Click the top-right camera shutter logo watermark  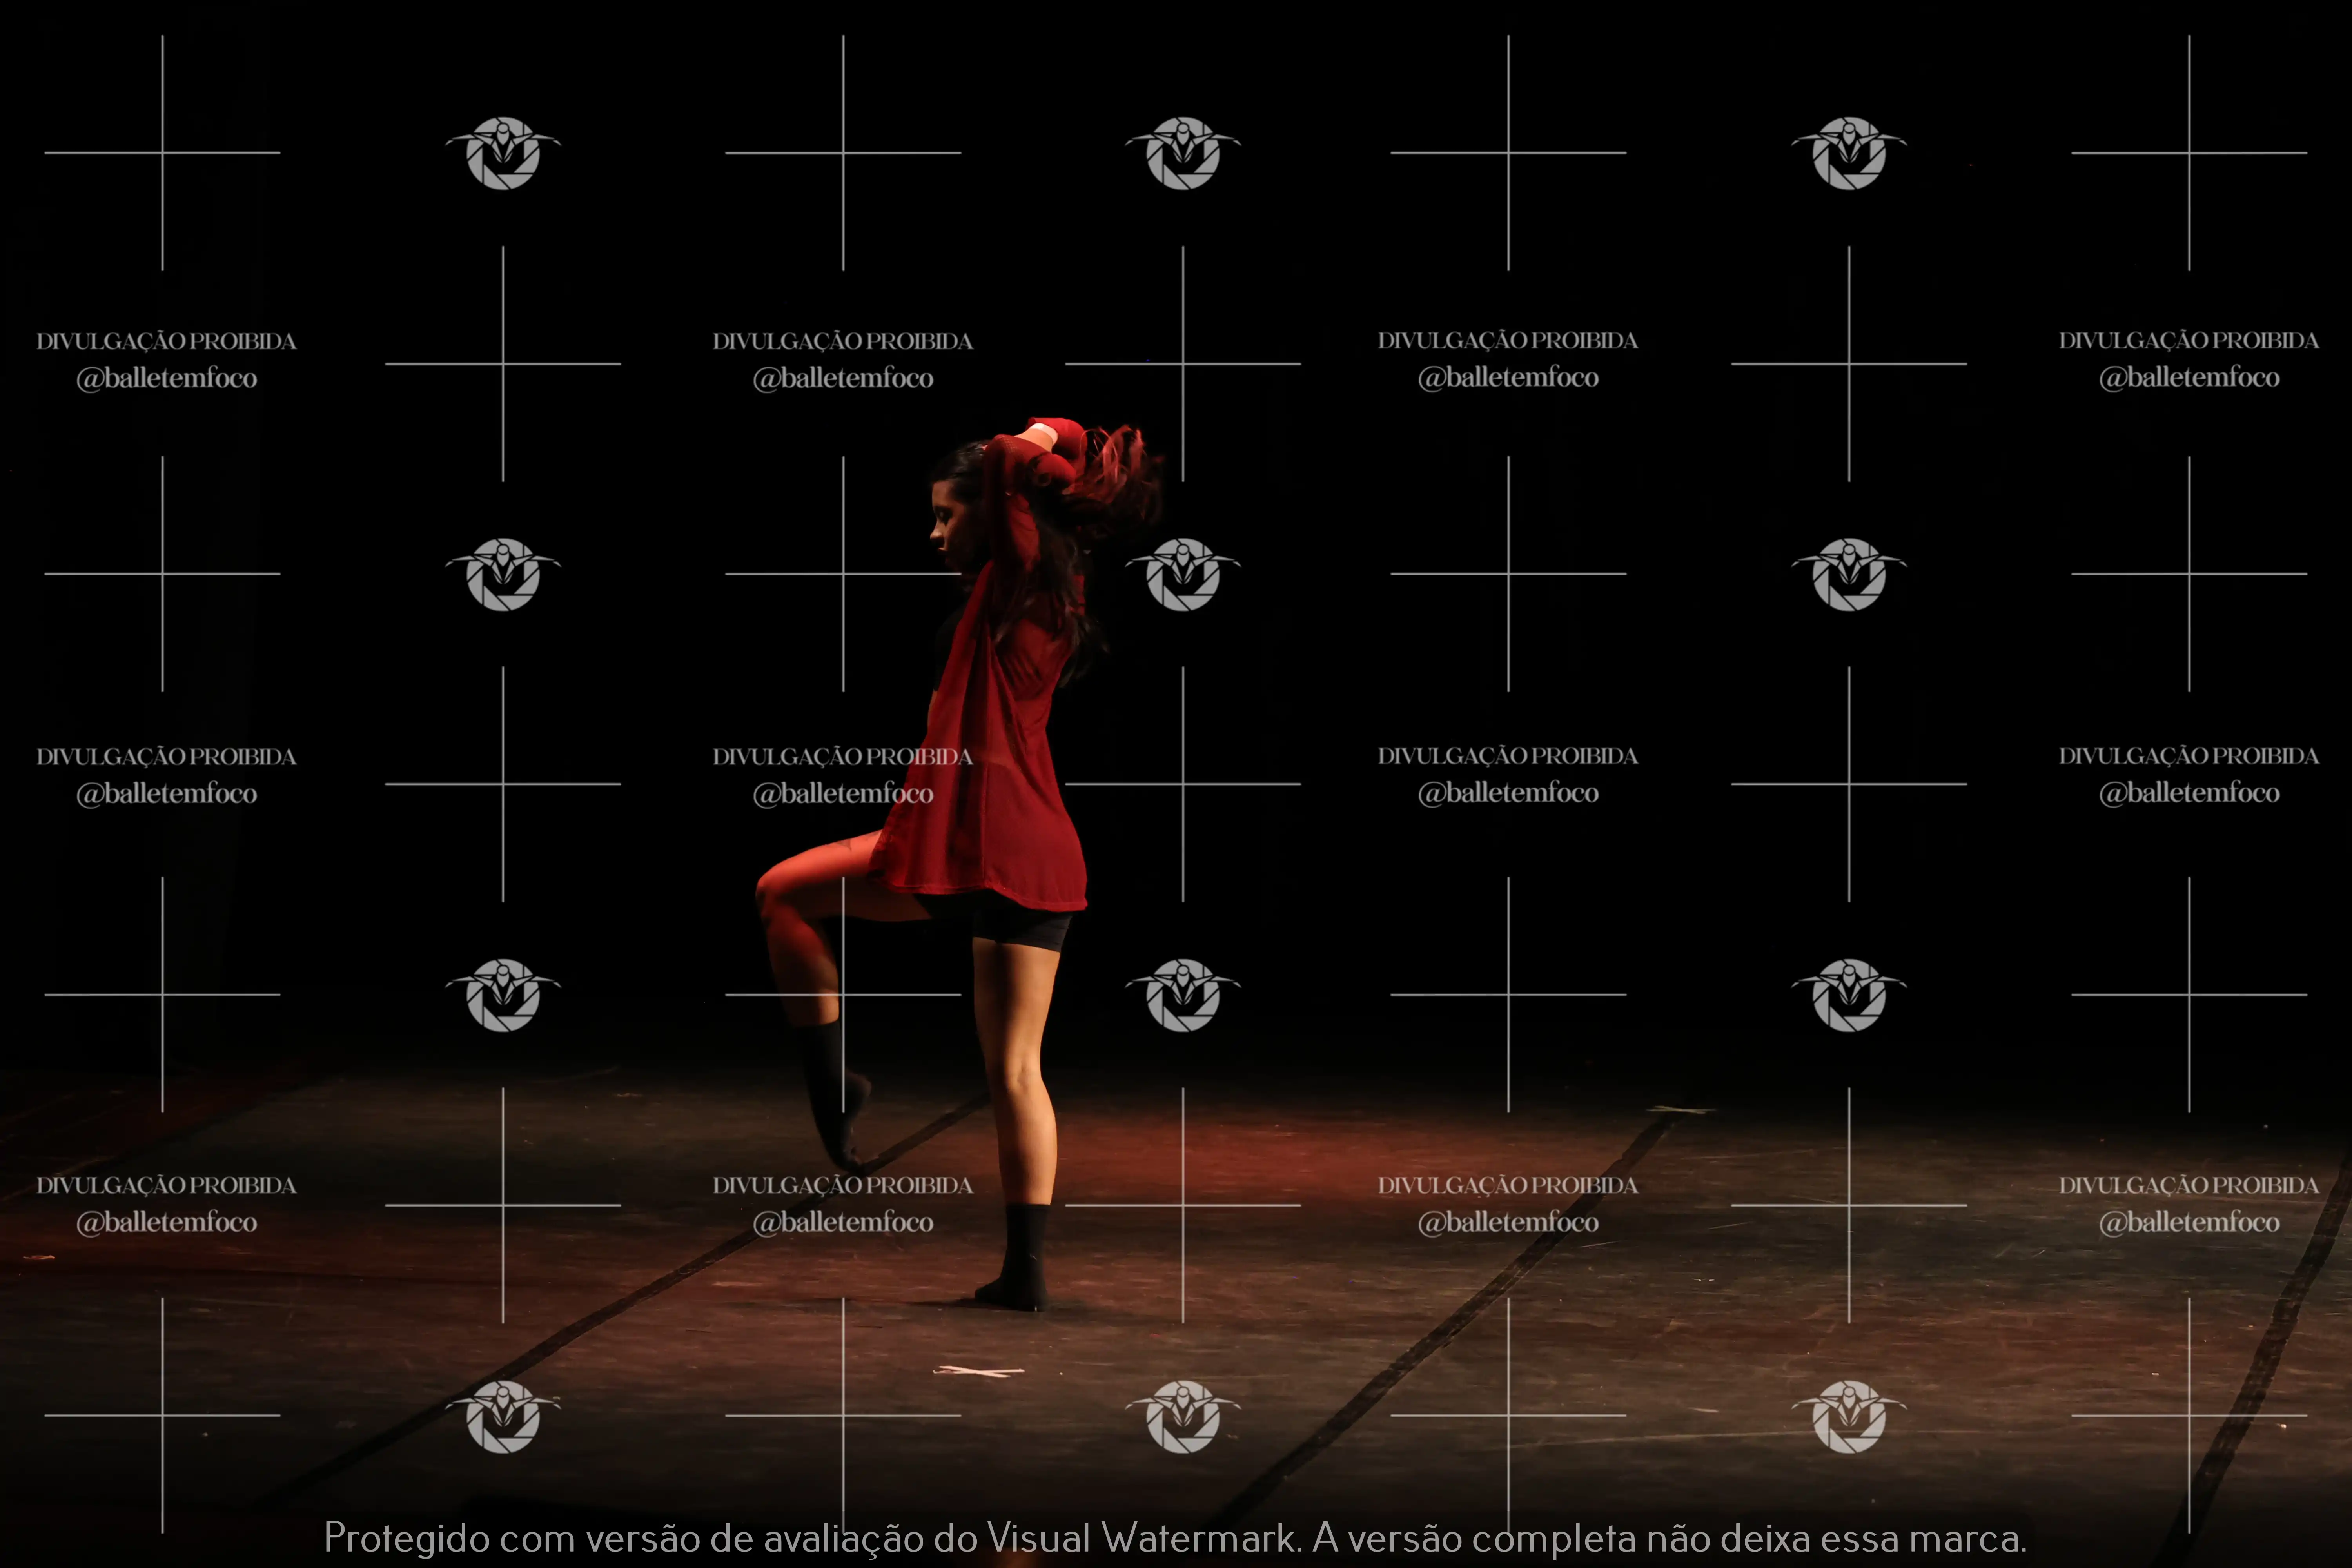tap(1849, 153)
